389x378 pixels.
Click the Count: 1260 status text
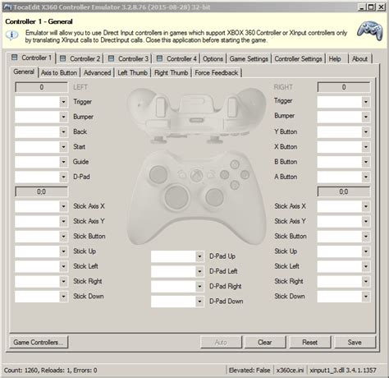coord(51,371)
